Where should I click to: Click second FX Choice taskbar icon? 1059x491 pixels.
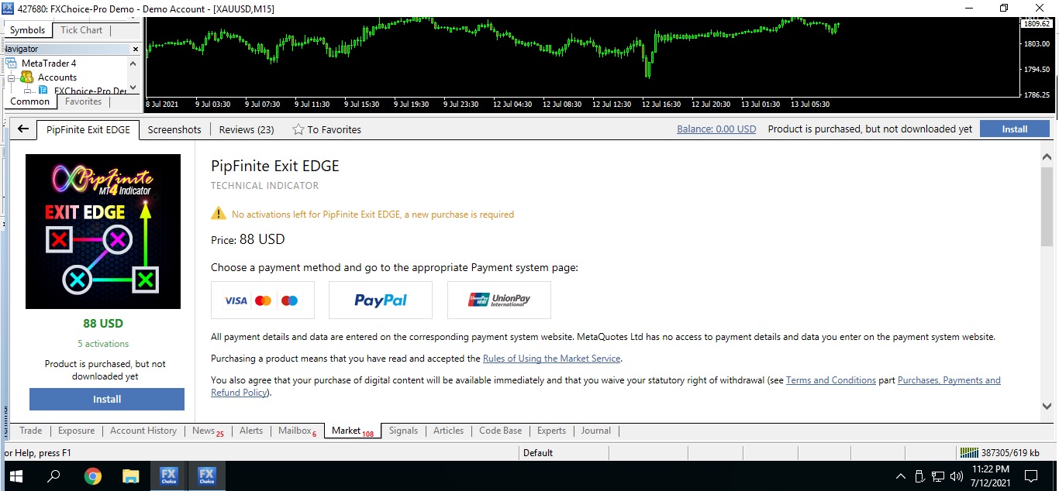pos(206,476)
